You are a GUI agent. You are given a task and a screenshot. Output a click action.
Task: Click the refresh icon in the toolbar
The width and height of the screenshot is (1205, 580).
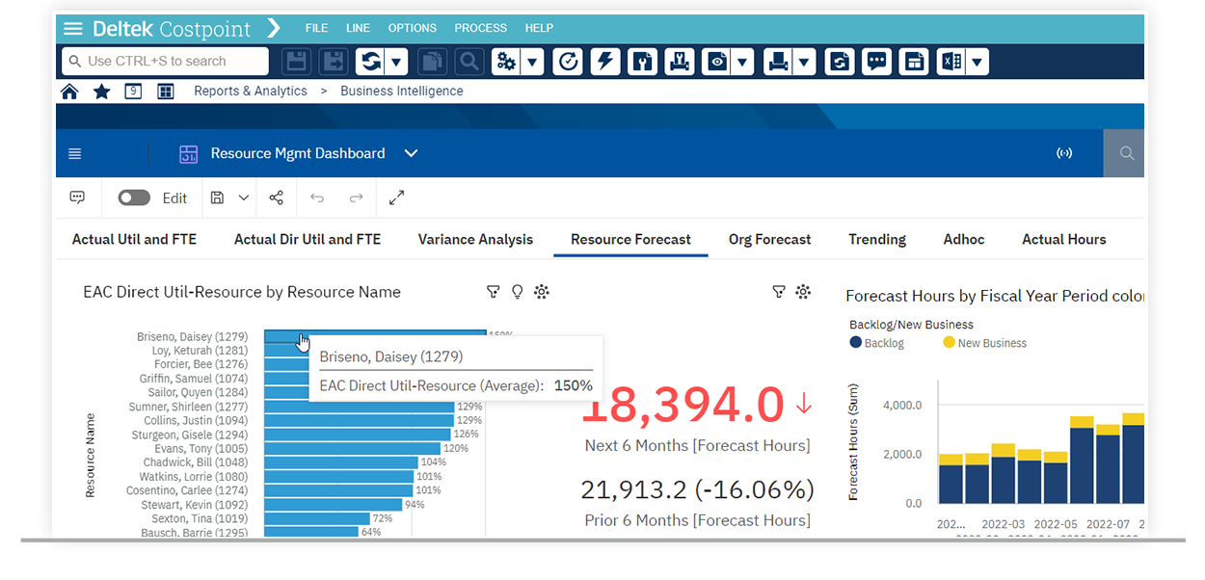371,62
